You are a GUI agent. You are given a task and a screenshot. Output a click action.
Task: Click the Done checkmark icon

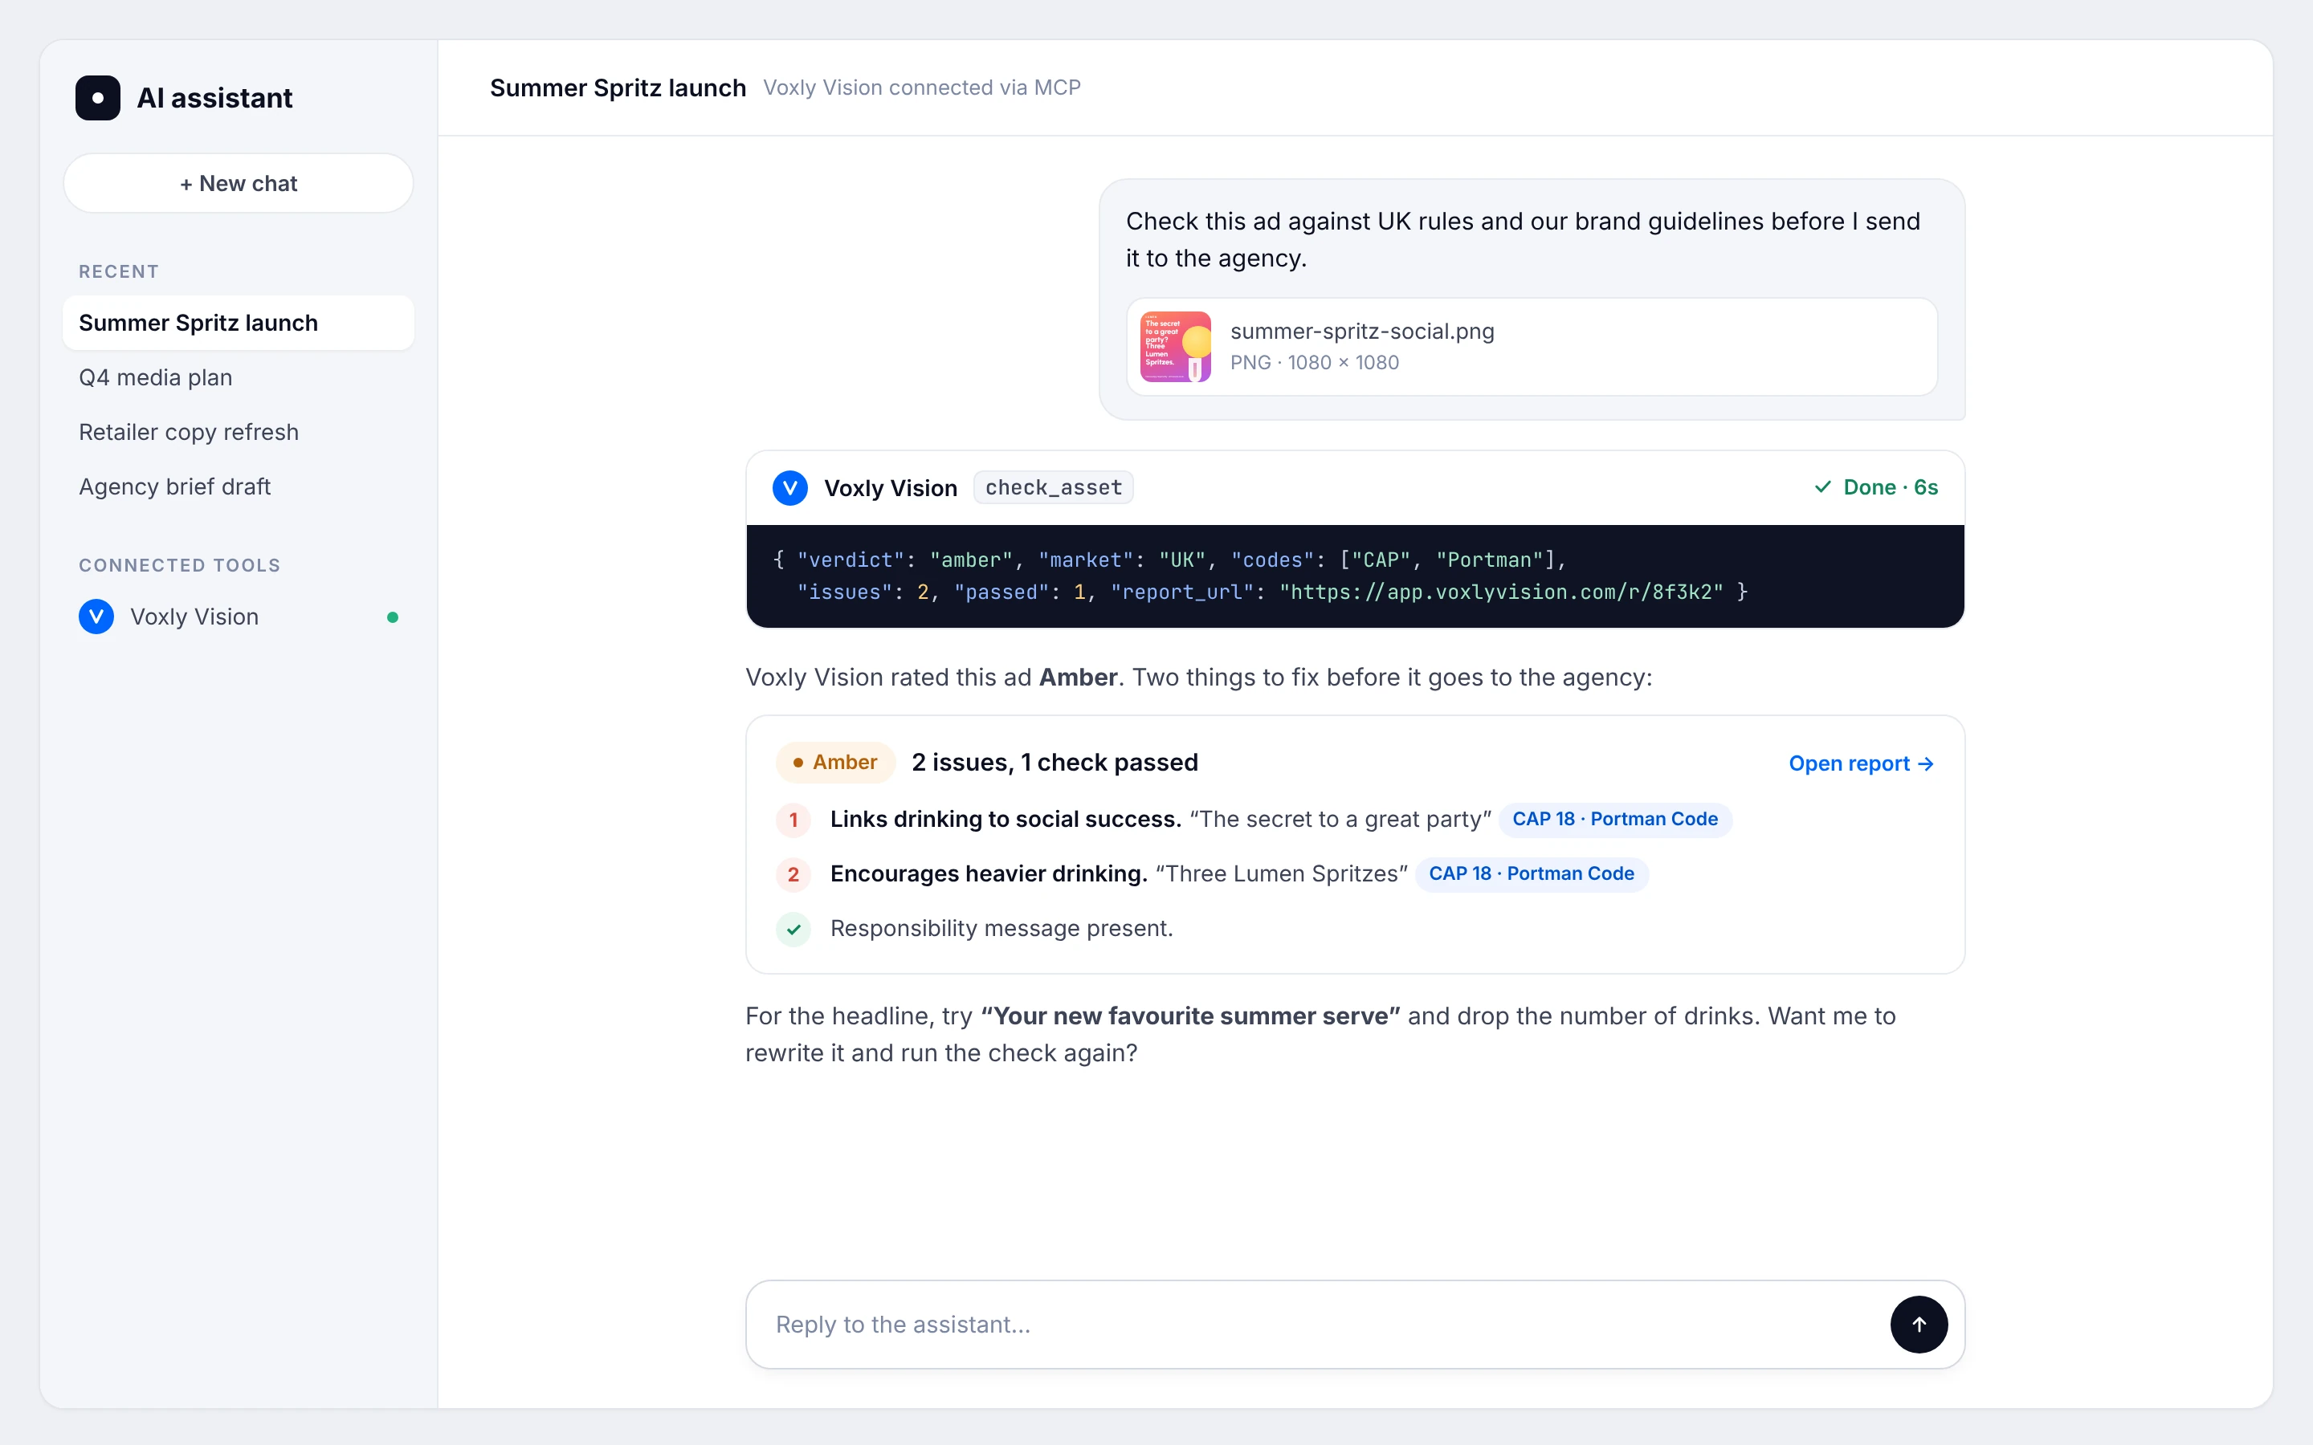(1822, 487)
